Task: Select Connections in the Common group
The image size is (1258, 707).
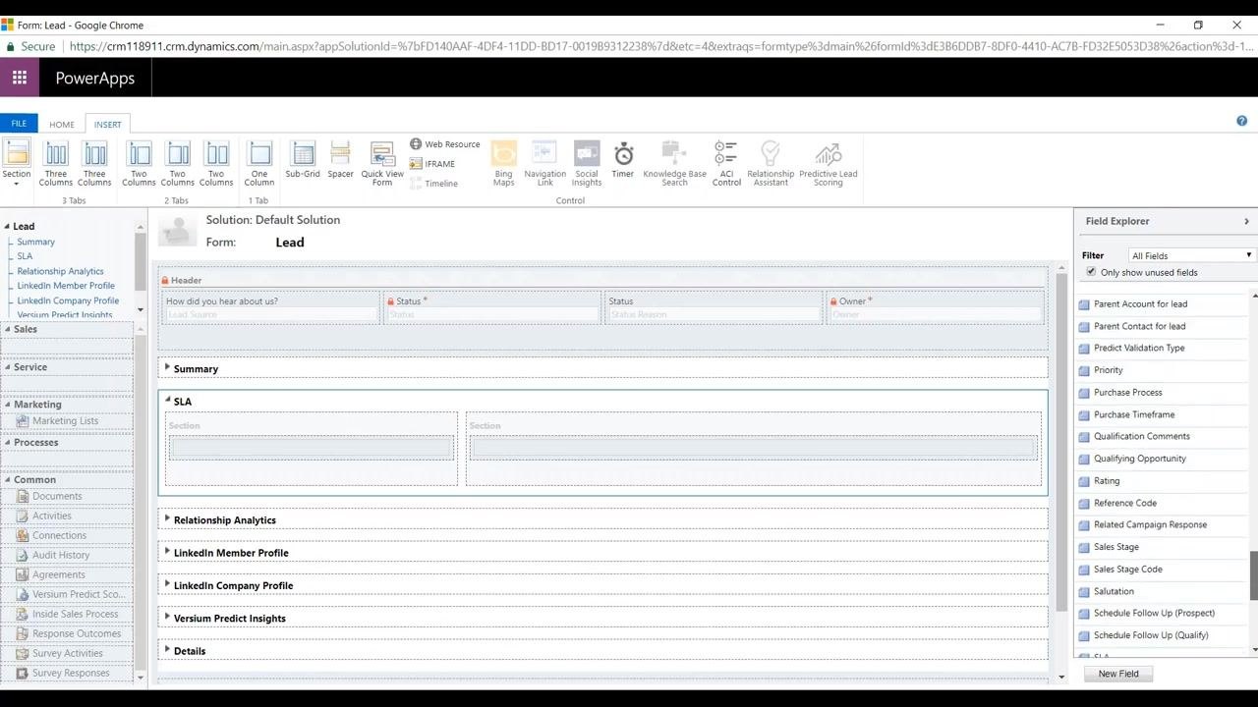Action: [59, 535]
